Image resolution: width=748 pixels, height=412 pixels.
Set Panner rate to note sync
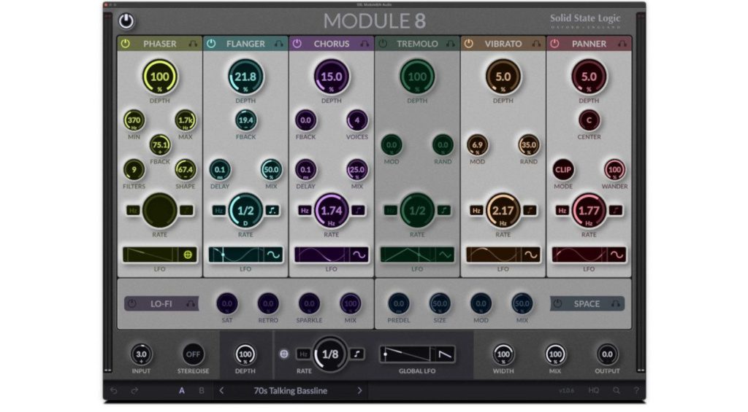point(616,210)
